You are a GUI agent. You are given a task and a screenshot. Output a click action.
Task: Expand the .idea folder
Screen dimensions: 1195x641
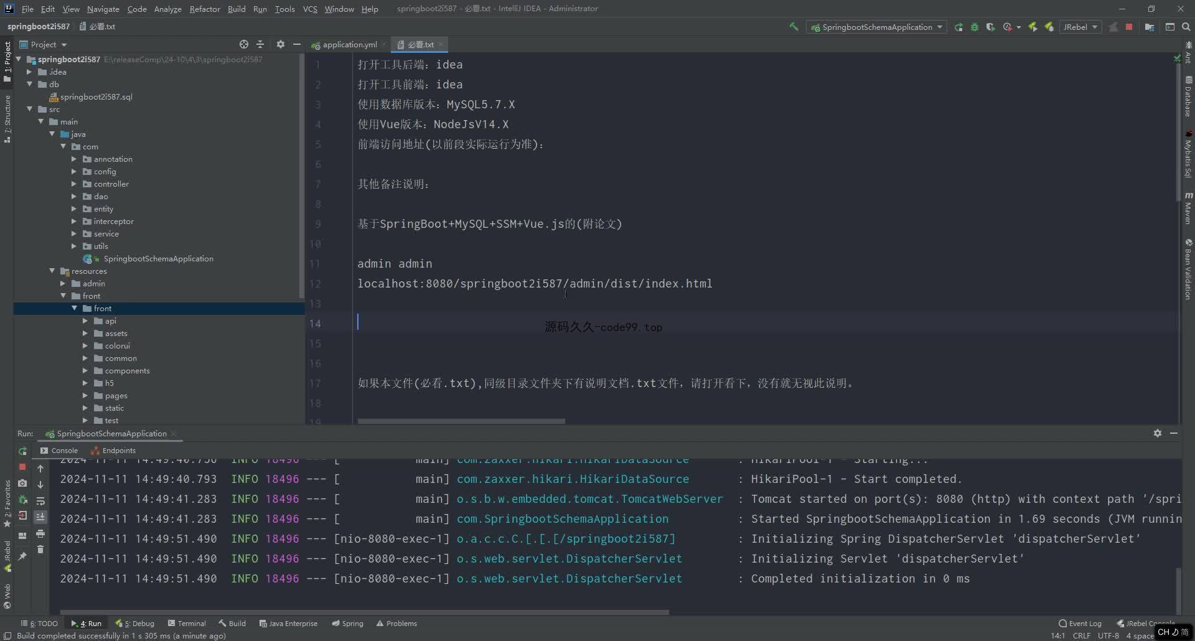pos(29,72)
